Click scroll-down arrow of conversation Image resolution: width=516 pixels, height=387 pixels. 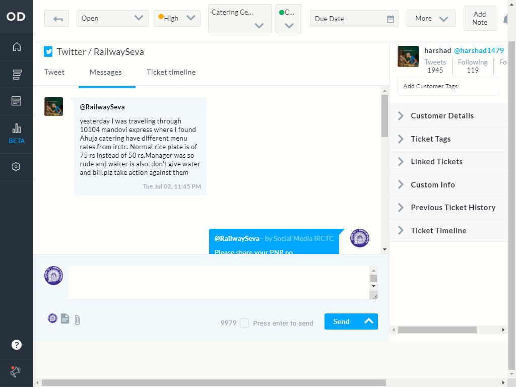tap(384, 249)
